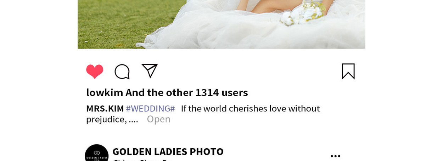
Task: Browse the #WEDDING# hashtag
Action: click(x=150, y=108)
